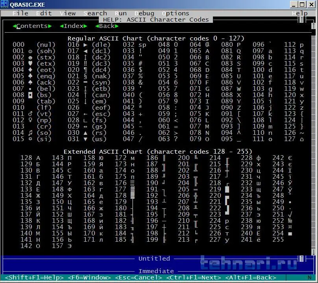
Task: Click the club symbol for code 005
Action: 30,76
